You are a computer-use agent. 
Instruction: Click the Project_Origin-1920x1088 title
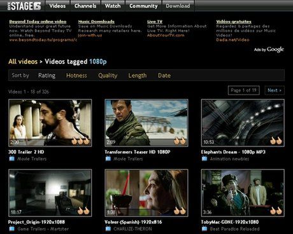pyautogui.click(x=36, y=222)
